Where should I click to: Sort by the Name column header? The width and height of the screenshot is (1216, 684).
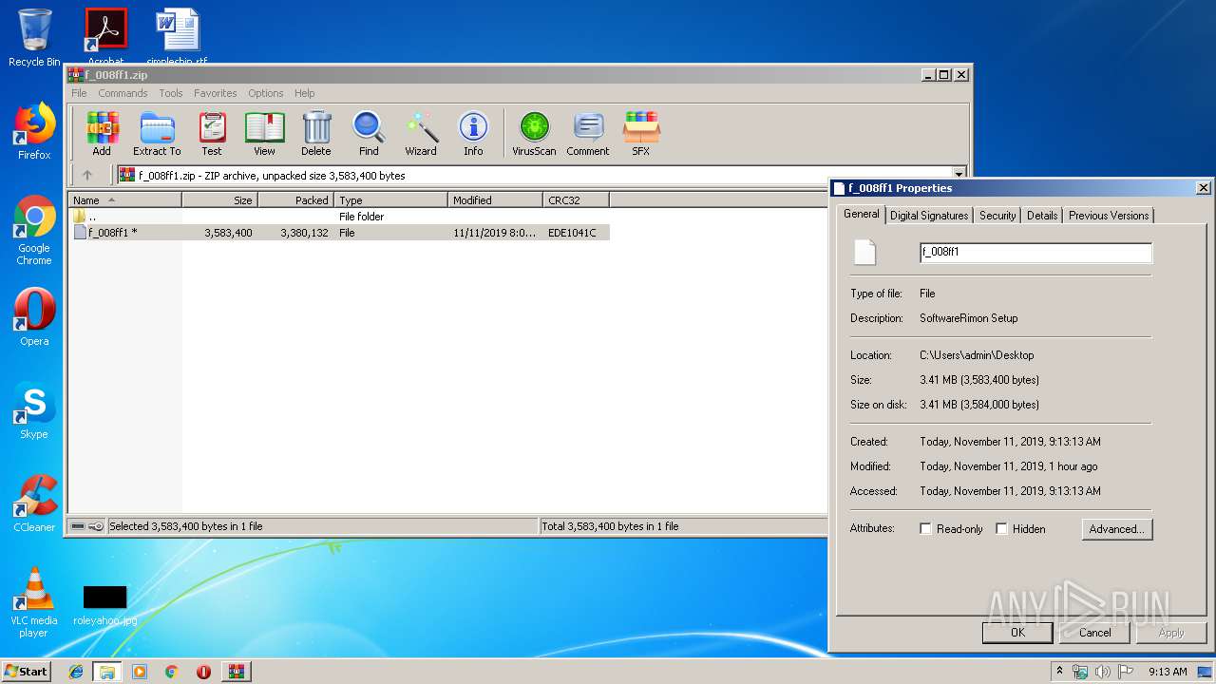click(124, 199)
